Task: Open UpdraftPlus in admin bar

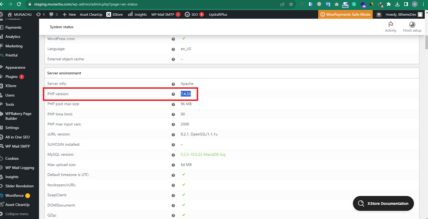Action: click(218, 14)
